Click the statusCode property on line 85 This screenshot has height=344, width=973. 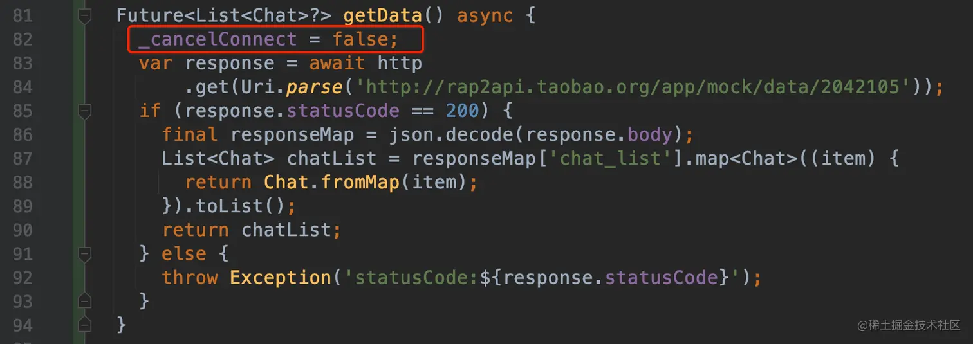pos(343,111)
